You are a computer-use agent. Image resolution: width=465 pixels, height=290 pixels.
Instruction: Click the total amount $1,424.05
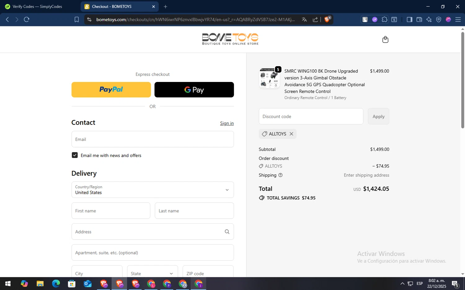coord(376,189)
